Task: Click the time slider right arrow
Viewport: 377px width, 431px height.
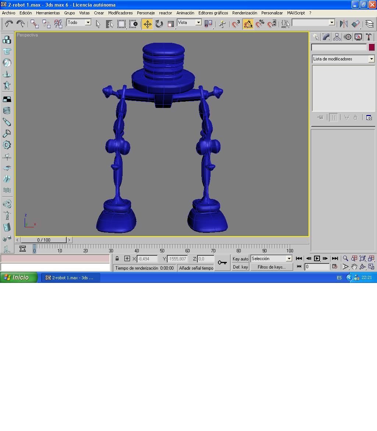Action: 69,240
